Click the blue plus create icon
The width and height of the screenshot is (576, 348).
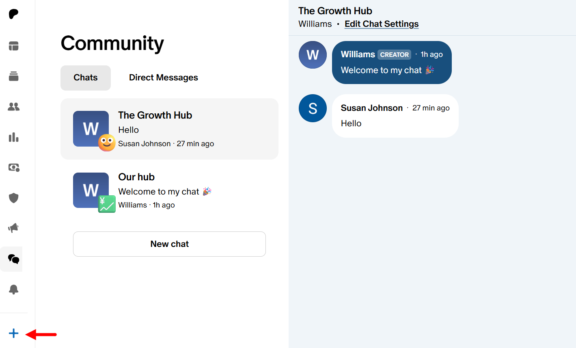[x=13, y=333]
